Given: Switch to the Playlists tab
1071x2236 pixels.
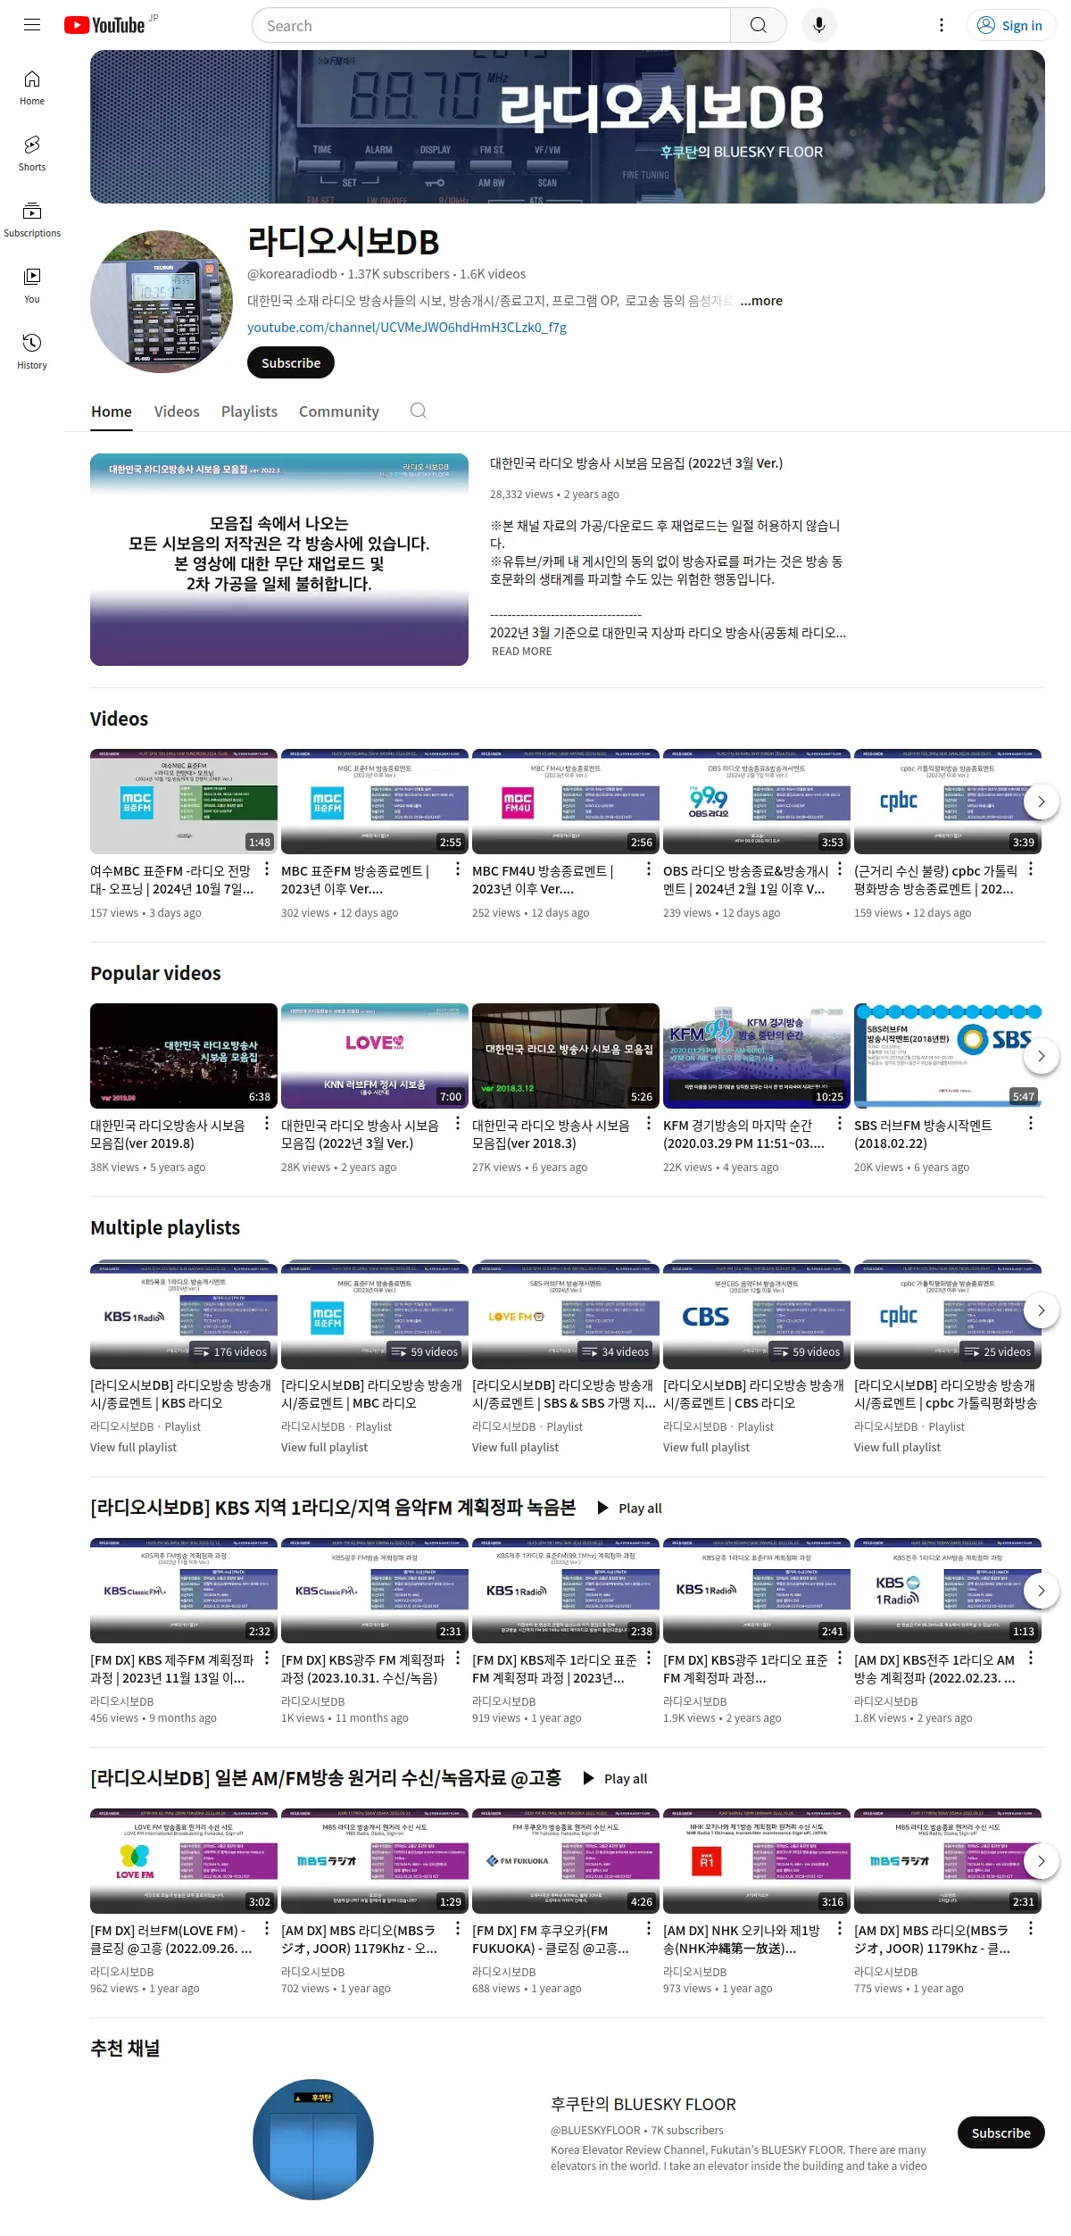Looking at the screenshot, I should (249, 411).
